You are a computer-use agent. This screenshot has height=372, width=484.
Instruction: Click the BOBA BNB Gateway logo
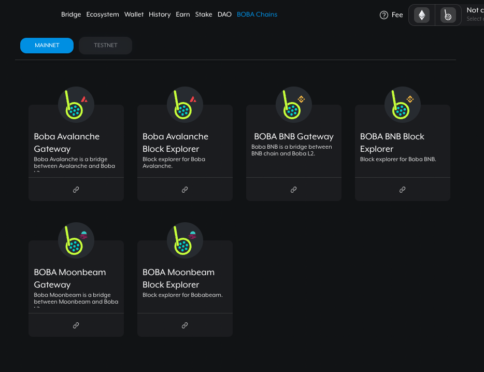(x=293, y=105)
